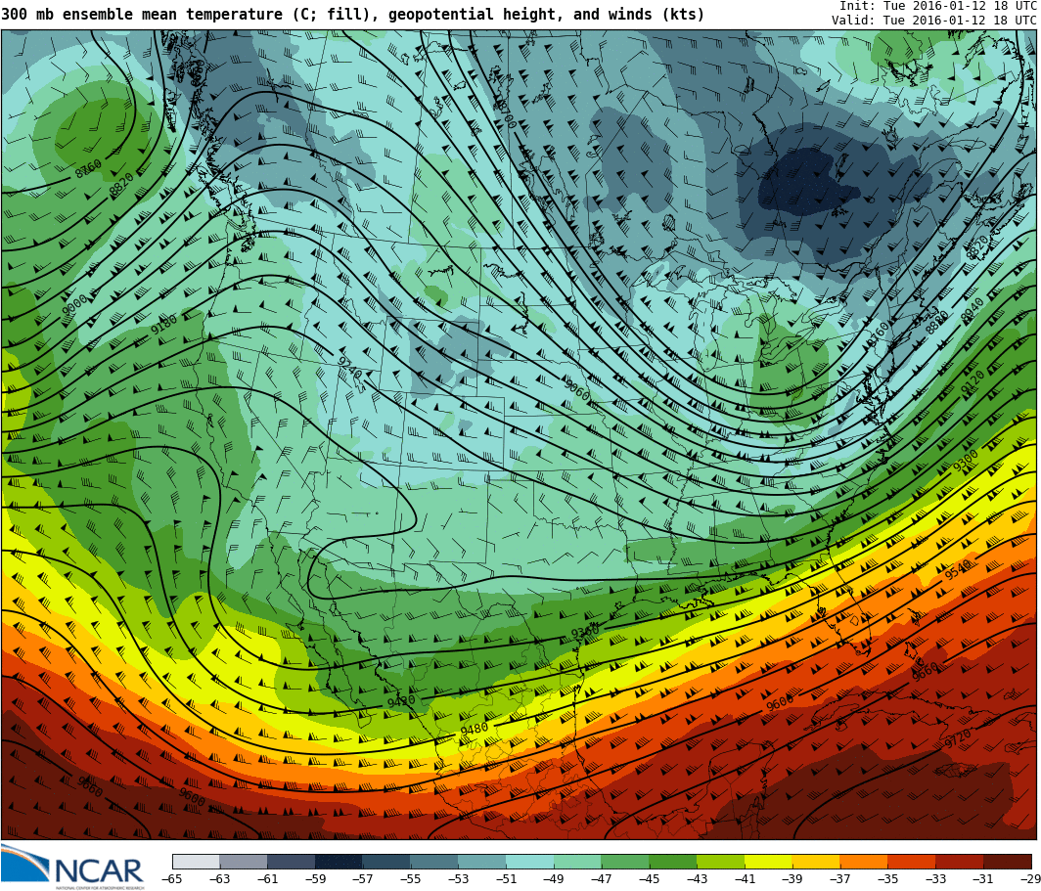The width and height of the screenshot is (1041, 891).
Task: Click the 9360 height contour label
Action: click(585, 630)
